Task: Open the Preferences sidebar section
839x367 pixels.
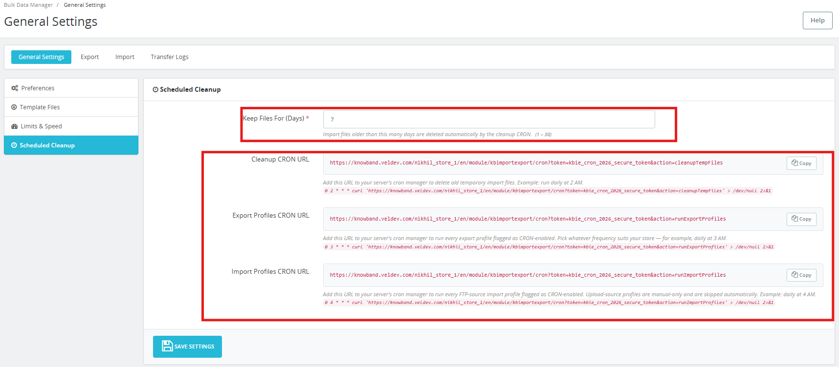Action: [x=71, y=88]
